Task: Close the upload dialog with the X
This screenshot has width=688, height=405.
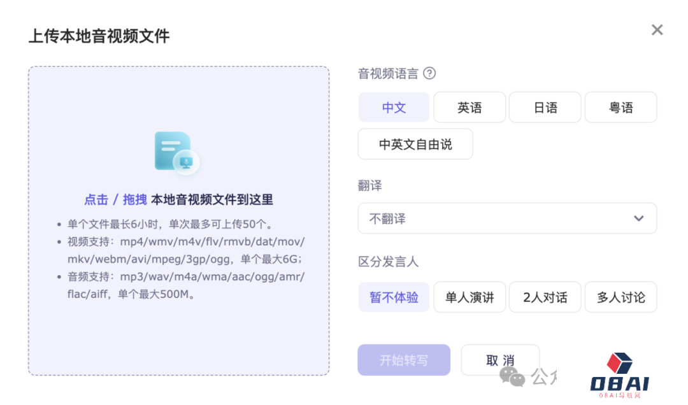Action: coord(657,30)
